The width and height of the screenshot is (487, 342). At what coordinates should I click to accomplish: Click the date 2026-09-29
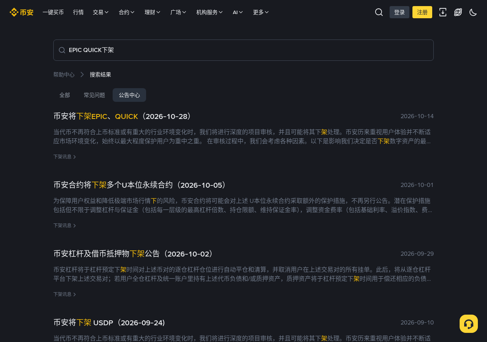pos(417,254)
